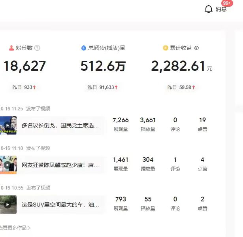Open the notification bell icon
This screenshot has height=237, width=243.
209,9
